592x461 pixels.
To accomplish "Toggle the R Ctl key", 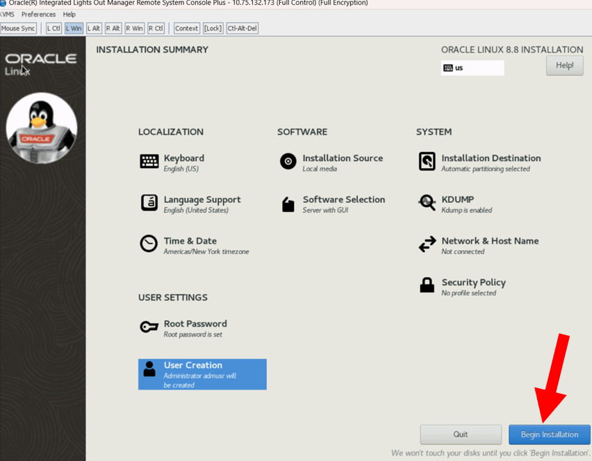I will pyautogui.click(x=156, y=28).
